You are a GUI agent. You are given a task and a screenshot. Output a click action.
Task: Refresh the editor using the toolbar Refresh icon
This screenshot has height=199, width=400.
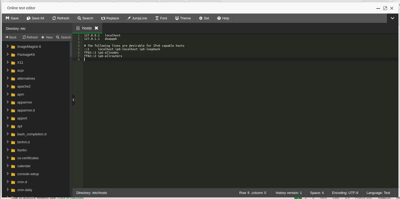point(54,18)
